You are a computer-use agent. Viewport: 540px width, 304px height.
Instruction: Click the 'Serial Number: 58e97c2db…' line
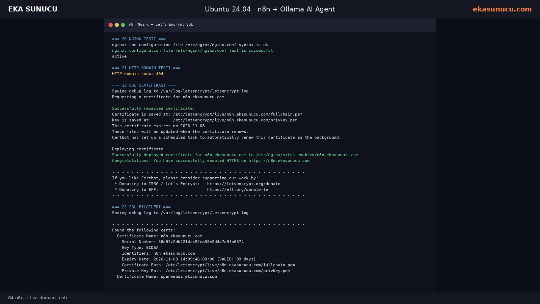(x=183, y=242)
